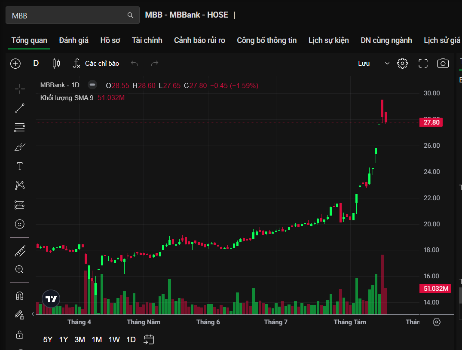The image size is (462, 350).
Task: Open chart settings gear icon
Action: pyautogui.click(x=403, y=63)
